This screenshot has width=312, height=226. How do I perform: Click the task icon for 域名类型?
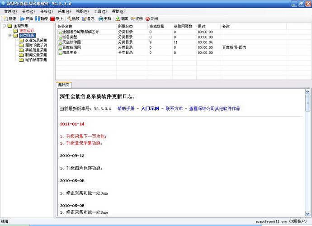60,37
